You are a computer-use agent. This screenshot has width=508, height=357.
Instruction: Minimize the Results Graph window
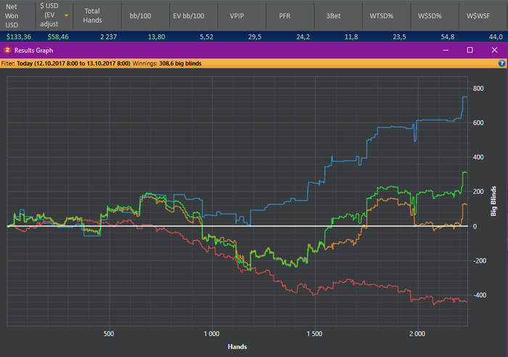coord(446,50)
